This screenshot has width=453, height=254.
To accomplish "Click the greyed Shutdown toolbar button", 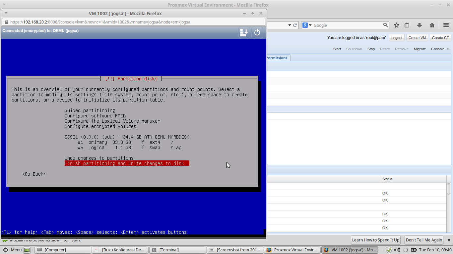I will coord(354,49).
